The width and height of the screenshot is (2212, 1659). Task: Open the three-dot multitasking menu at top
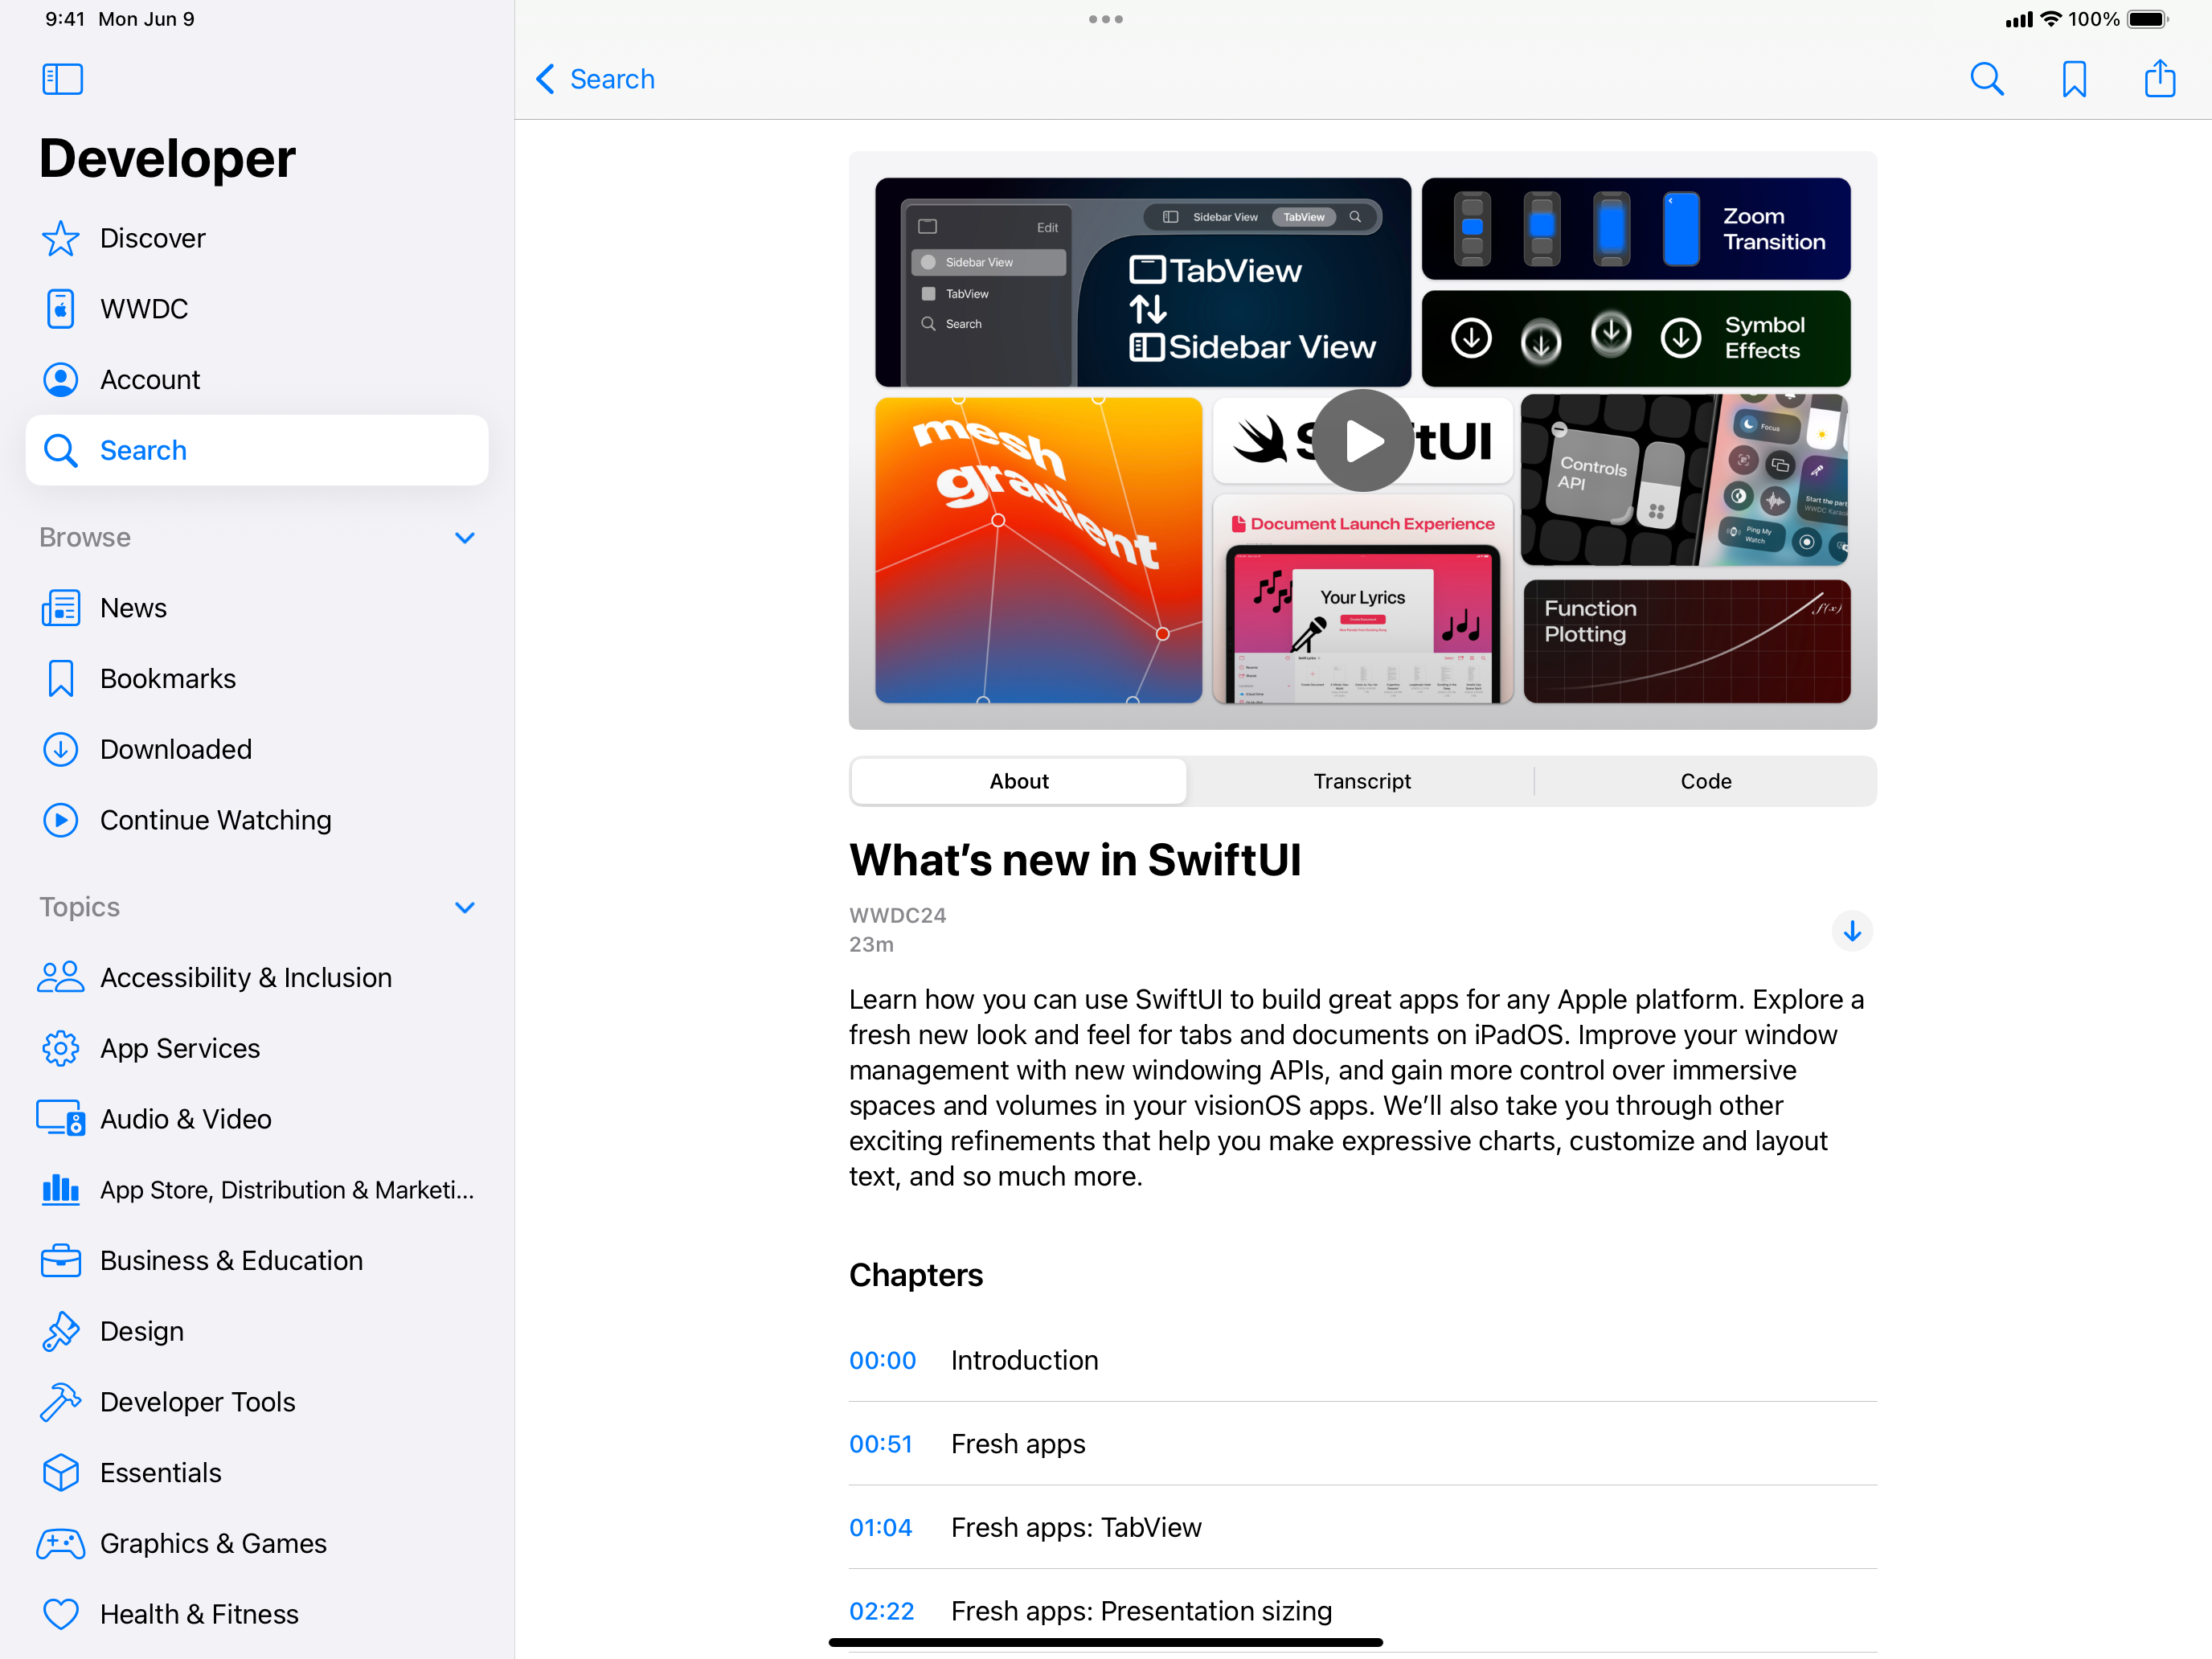click(1105, 19)
